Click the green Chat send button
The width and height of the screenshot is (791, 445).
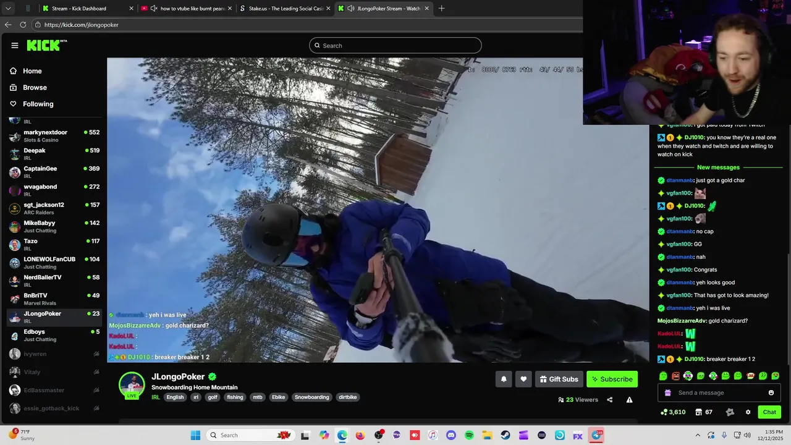[769, 412]
